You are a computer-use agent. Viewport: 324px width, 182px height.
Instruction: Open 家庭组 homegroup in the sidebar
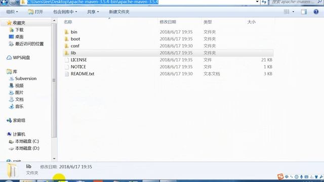pyautogui.click(x=19, y=120)
